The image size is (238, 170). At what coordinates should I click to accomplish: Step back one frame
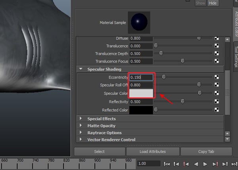tap(177, 164)
